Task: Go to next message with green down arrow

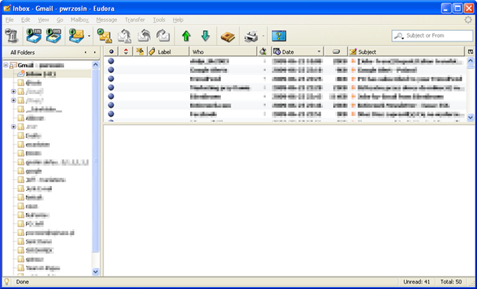Action: 206,36
